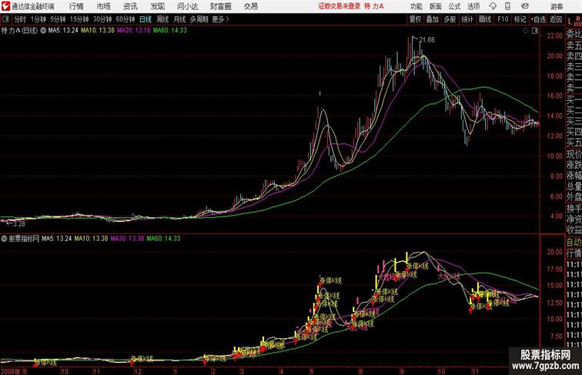Switch to 15分钟 period

(x=79, y=19)
